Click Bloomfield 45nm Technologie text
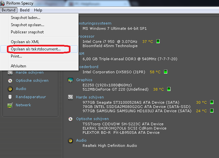This screenshot has height=158, width=219. tap(110, 46)
